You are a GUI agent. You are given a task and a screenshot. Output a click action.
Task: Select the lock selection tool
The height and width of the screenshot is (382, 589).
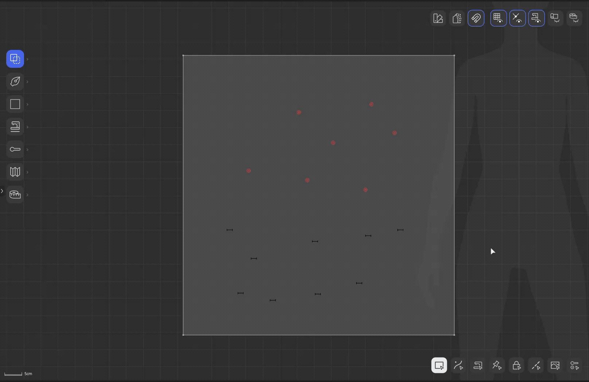(516, 365)
